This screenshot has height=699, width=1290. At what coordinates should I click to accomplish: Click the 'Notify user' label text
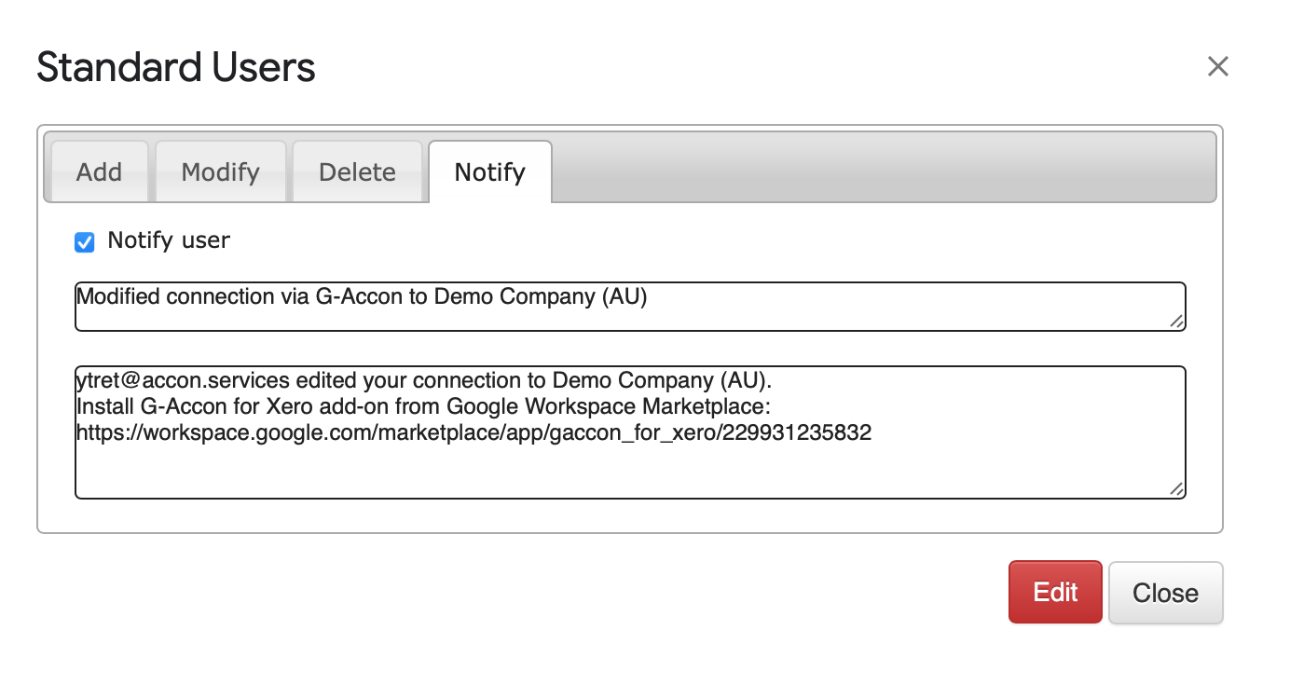pos(169,240)
